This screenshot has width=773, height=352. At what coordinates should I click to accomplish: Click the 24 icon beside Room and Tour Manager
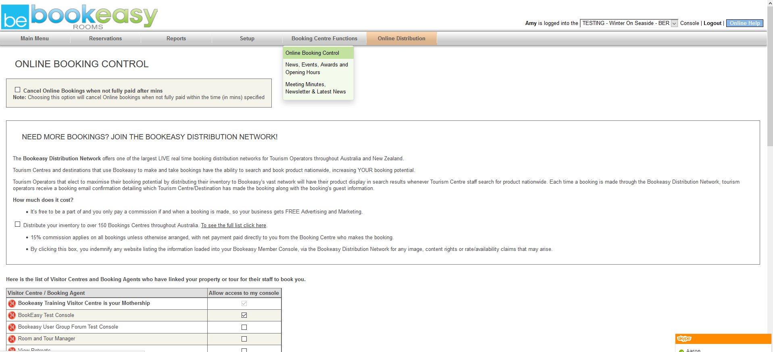point(12,339)
